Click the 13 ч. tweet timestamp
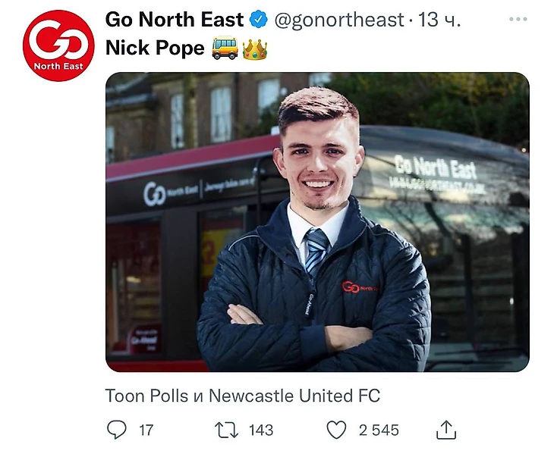Image resolution: width=554 pixels, height=454 pixels. (439, 20)
